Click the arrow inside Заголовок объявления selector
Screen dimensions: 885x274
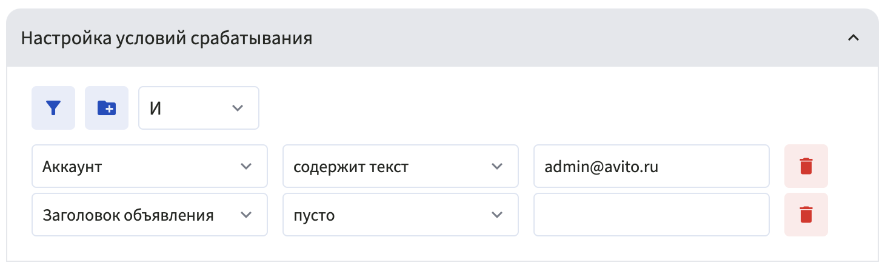coord(245,215)
